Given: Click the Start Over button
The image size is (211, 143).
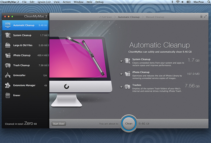Looking at the screenshot, I should pyautogui.click(x=59, y=124).
